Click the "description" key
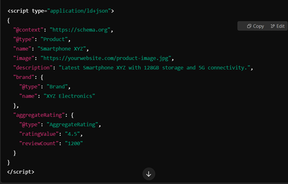The height and width of the screenshot is (184, 288). click(33, 68)
